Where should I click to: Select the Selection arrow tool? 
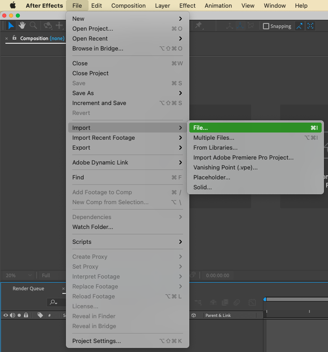pyautogui.click(x=11, y=26)
